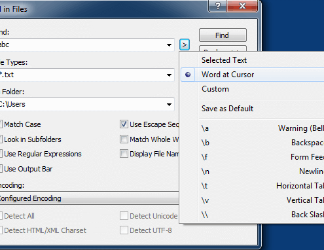Toggle the Detect Unicode checkbox
This screenshot has height=250, width=324.
point(124,216)
